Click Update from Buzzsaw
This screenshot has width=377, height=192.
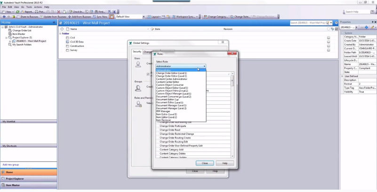[53, 17]
